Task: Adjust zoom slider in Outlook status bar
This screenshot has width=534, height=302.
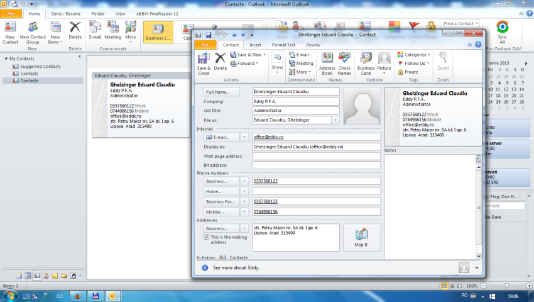Action: (506, 286)
